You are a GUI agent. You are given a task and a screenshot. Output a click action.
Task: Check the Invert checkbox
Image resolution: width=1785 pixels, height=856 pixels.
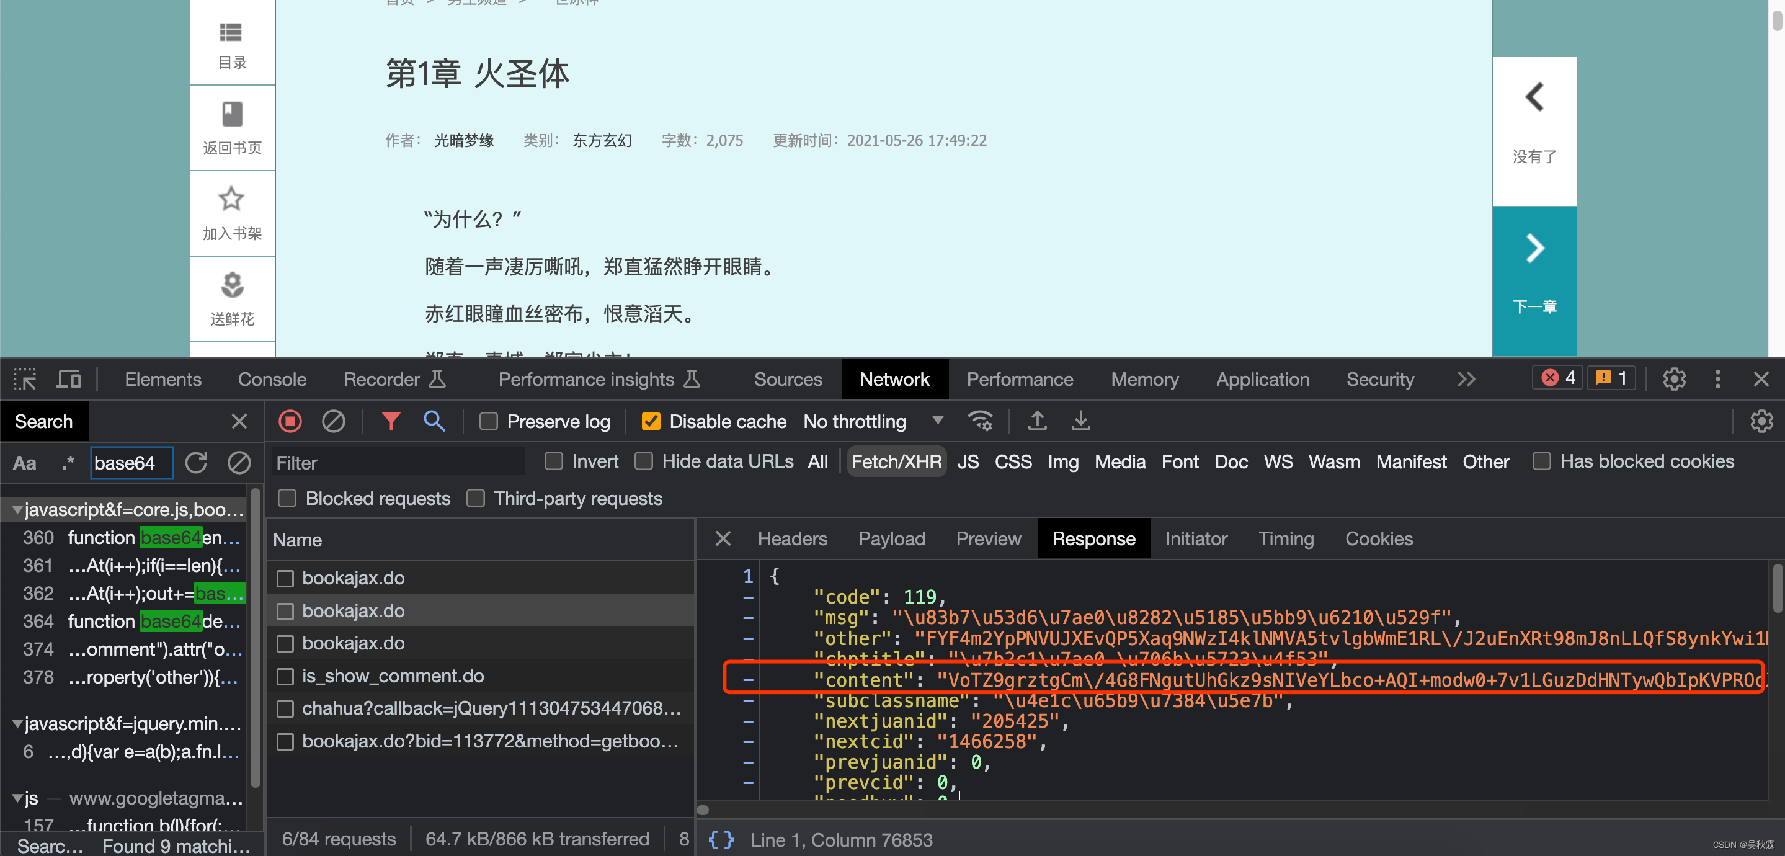pos(553,461)
